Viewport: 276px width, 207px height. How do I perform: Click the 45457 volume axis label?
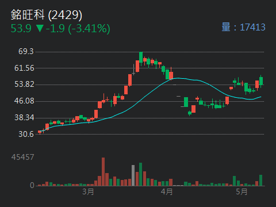pyautogui.click(x=22, y=157)
